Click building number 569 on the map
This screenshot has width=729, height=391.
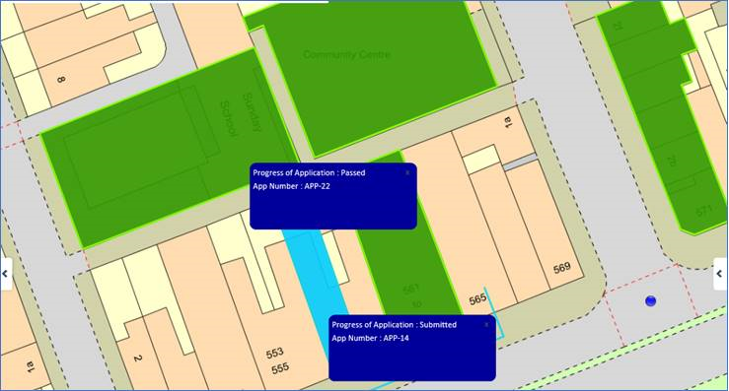coord(562,269)
